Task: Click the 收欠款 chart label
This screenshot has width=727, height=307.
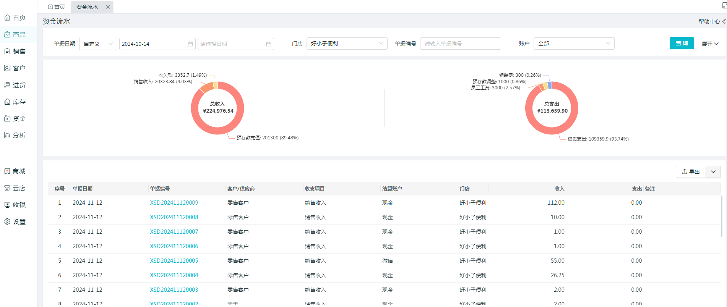Action: click(183, 75)
